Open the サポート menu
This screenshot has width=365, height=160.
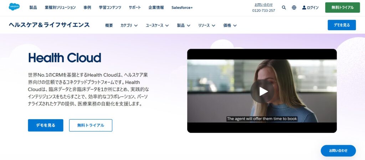click(135, 7)
